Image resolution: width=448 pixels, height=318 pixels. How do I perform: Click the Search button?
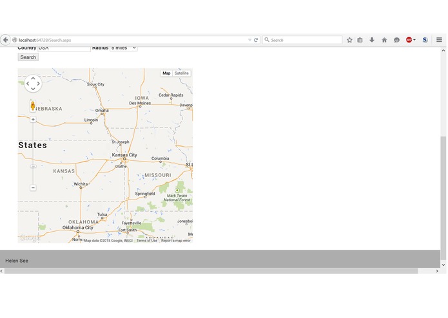point(28,57)
